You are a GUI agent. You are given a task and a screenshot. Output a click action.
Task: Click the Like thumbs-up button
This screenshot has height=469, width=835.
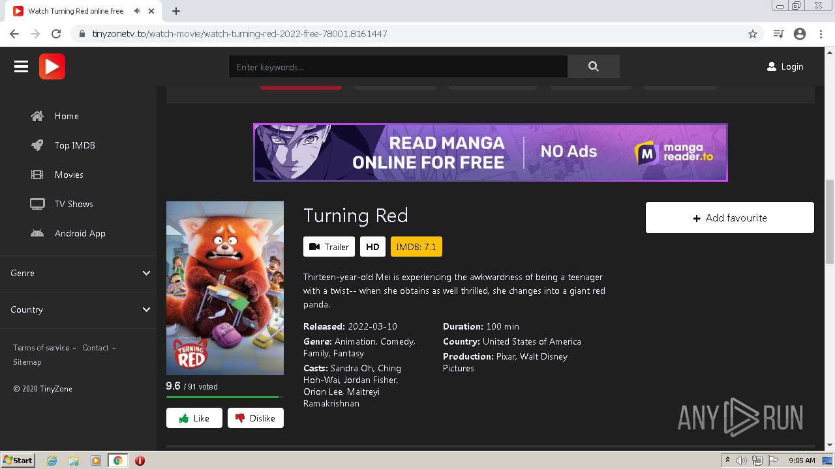[194, 418]
